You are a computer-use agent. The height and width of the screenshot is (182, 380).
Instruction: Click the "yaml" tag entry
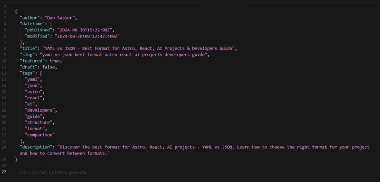(32, 79)
